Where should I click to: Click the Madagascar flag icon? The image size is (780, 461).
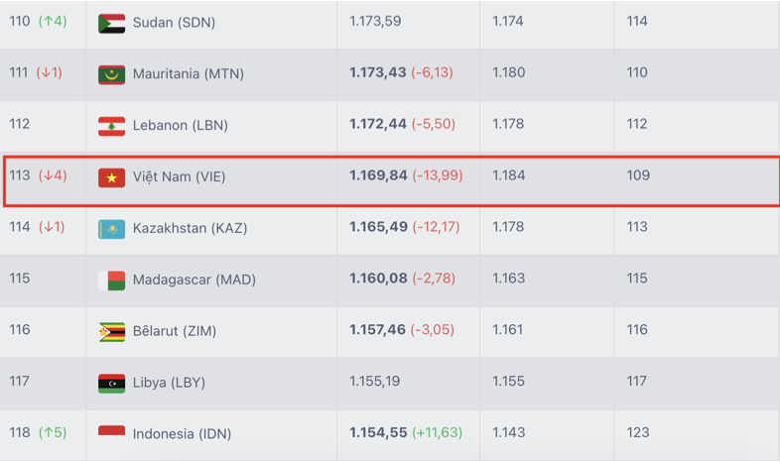(111, 281)
